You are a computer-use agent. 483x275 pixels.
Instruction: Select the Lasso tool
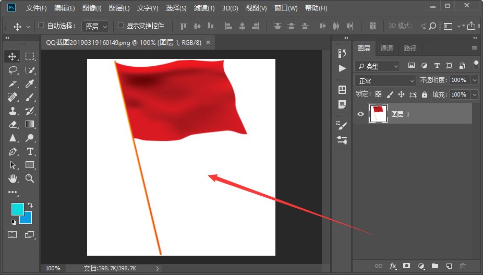tap(13, 70)
